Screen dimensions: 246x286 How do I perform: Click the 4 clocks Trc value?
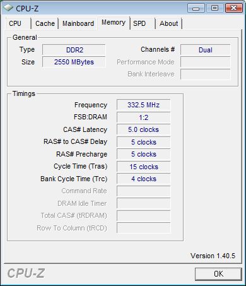[143, 179]
